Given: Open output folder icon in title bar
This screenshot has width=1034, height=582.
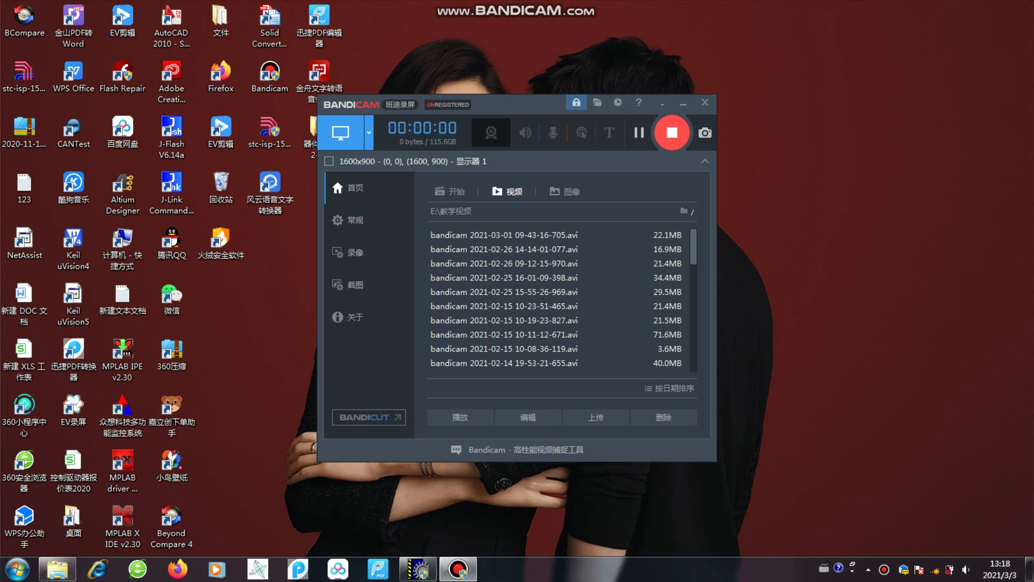Looking at the screenshot, I should coord(597,102).
